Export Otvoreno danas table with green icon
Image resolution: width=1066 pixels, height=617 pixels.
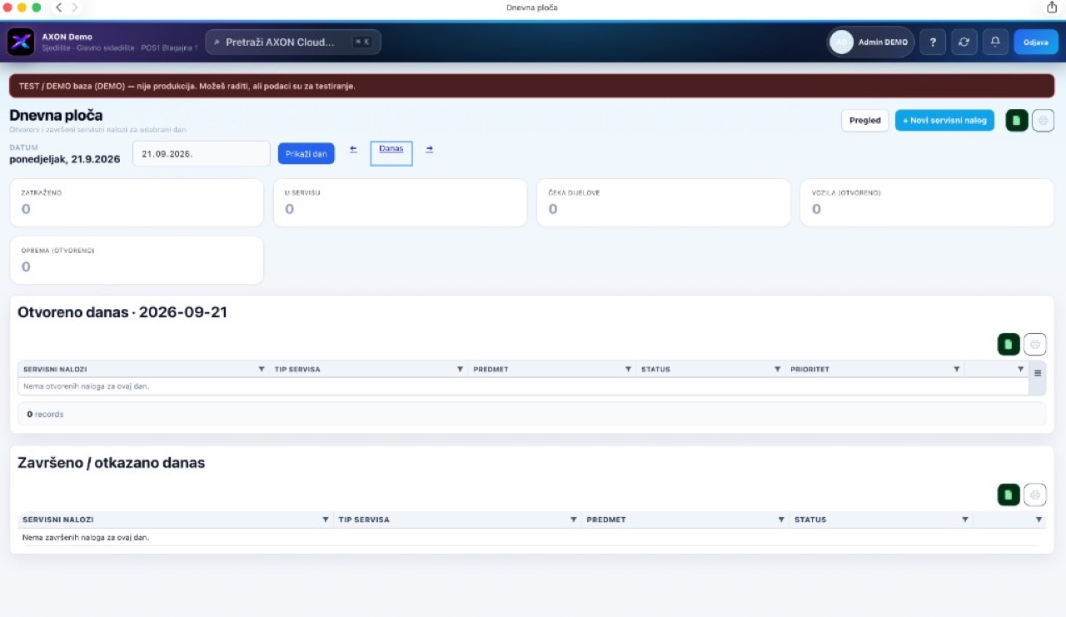(1009, 344)
